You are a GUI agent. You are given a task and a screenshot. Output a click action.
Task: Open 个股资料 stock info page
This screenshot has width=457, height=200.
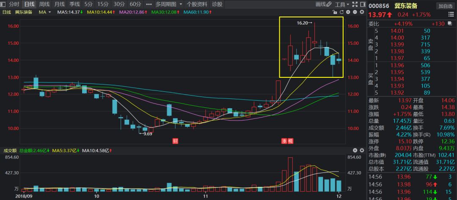[x=197, y=4]
